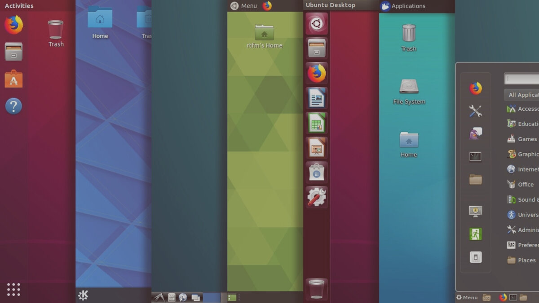Open Files in the Unity launcher
This screenshot has width=539, height=303.
click(x=317, y=48)
